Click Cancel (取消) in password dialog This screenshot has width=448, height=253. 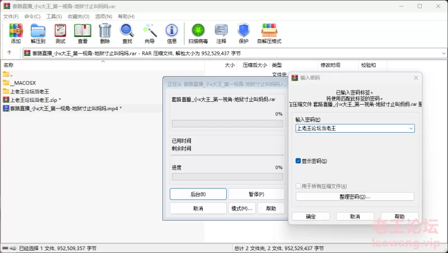[355, 217]
